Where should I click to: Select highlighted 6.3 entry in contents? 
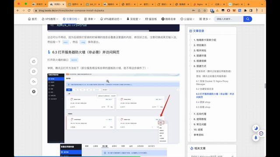(215, 96)
